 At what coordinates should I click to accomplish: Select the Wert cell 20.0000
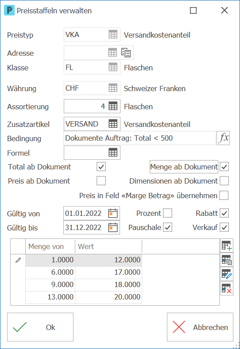tap(108, 297)
